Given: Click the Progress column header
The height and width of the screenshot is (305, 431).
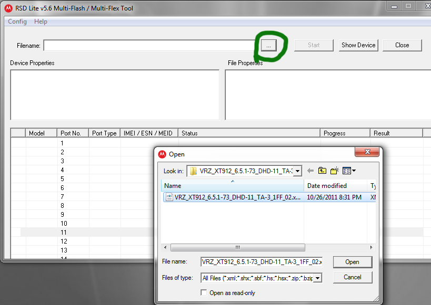Looking at the screenshot, I should pos(345,133).
